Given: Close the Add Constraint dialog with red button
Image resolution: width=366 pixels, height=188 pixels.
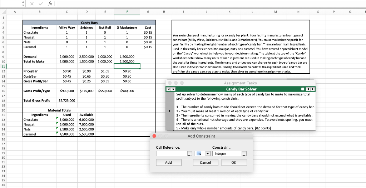Looking at the screenshot, I should 154,136.
